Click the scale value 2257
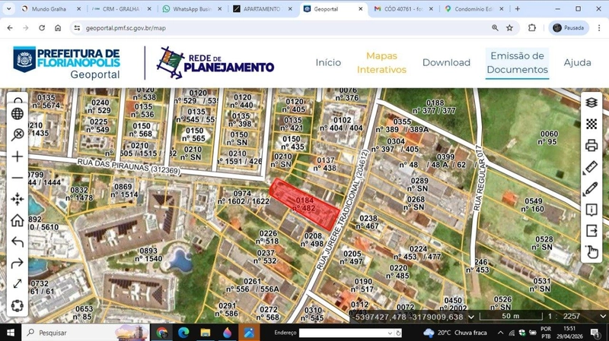The image size is (609, 341). pyautogui.click(x=572, y=317)
